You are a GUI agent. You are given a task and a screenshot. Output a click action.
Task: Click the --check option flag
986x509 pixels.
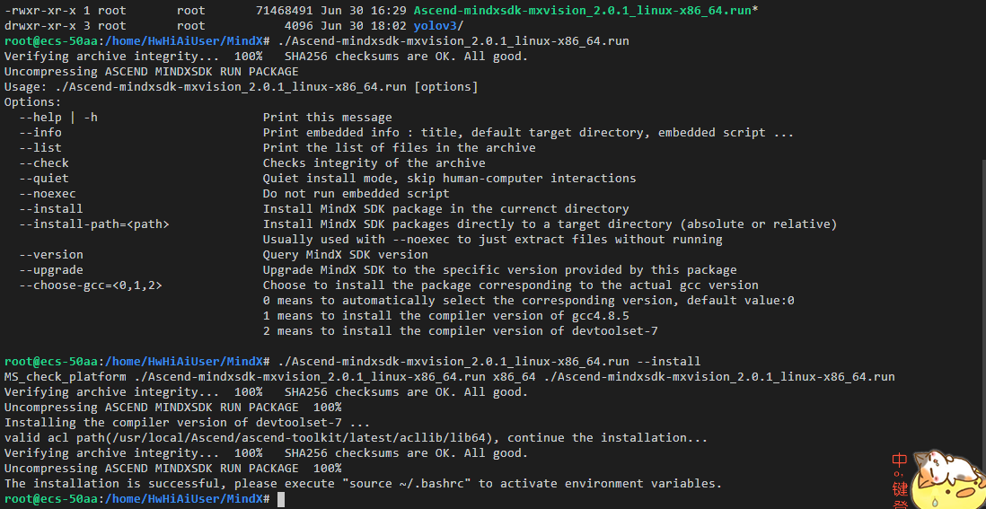[43, 162]
